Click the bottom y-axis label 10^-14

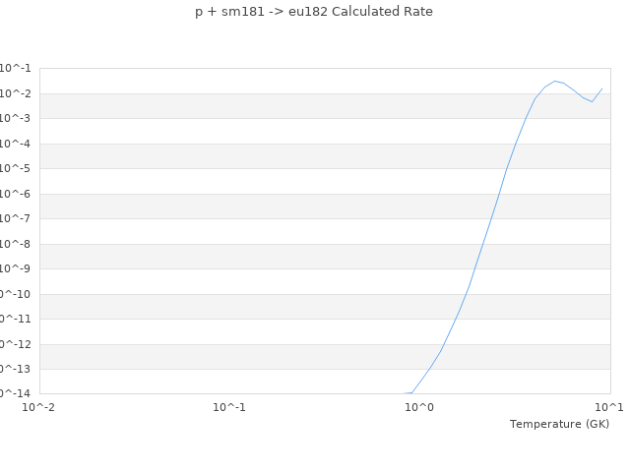12,393
